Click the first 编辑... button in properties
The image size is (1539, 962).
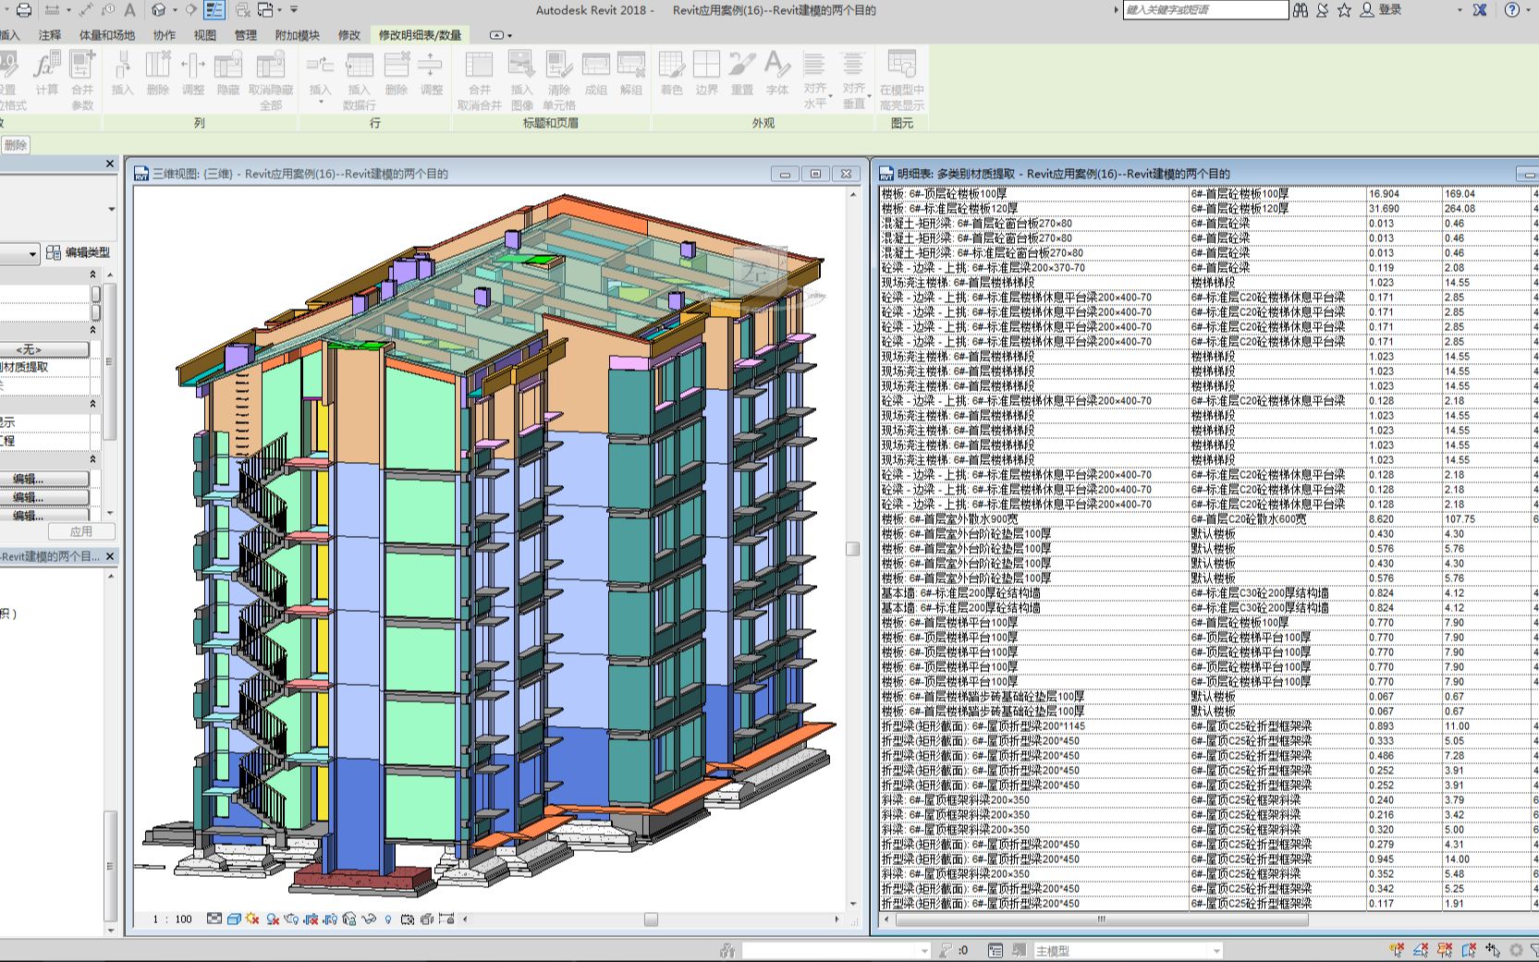click(43, 479)
